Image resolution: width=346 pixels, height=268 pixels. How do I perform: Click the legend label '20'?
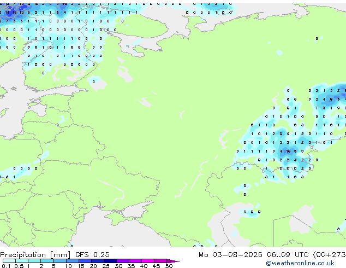[x=93, y=266]
